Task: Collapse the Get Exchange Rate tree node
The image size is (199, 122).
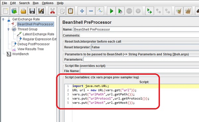Action: pyautogui.click(x=3, y=20)
